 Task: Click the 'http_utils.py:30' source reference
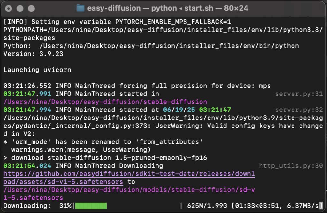[x=291, y=166]
